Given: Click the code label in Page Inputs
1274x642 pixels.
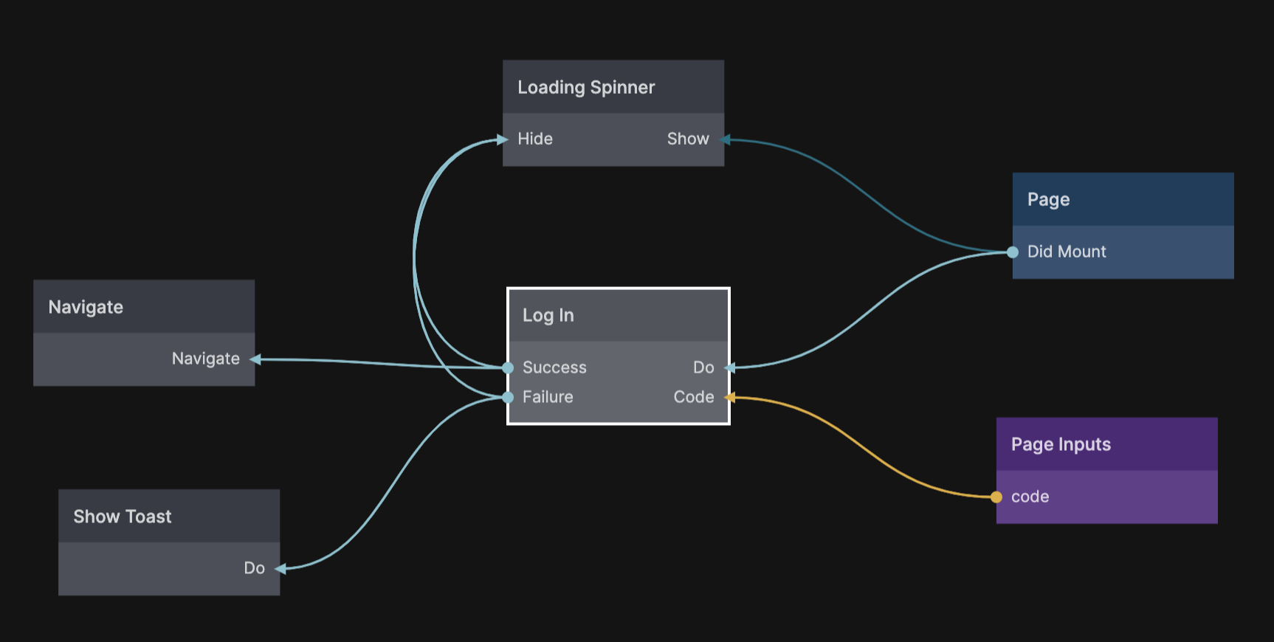Looking at the screenshot, I should click(1030, 497).
